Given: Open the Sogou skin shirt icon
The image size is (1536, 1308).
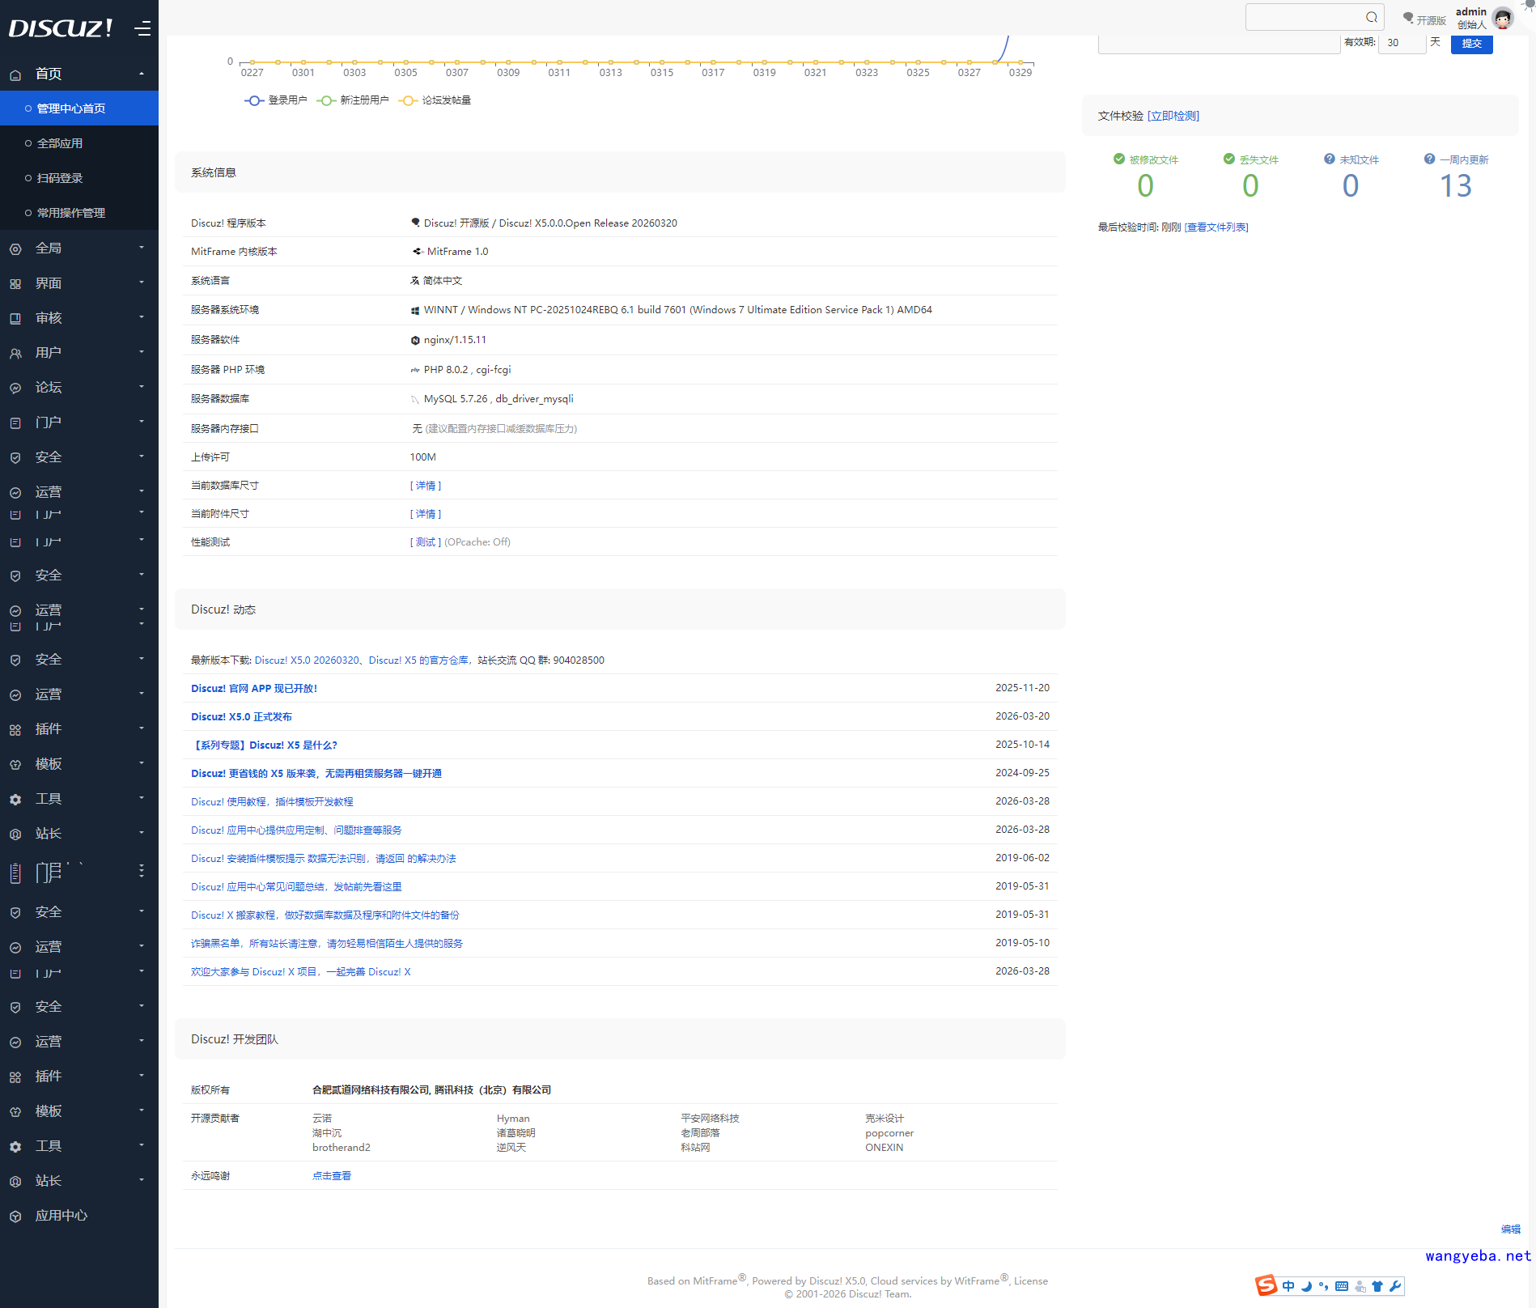Looking at the screenshot, I should pyautogui.click(x=1377, y=1286).
